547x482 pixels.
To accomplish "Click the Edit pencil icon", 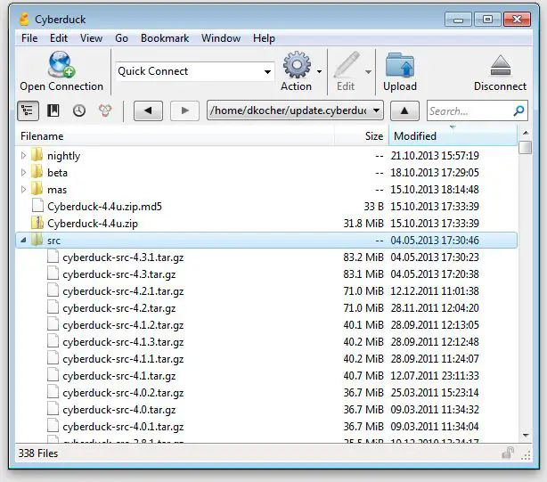I will coord(347,65).
